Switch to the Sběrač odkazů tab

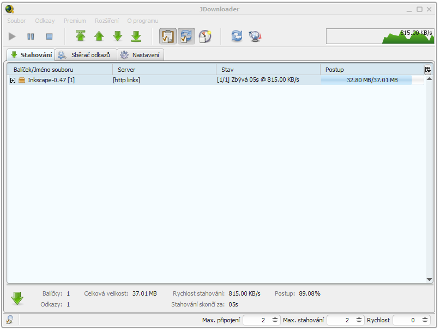[x=86, y=55]
